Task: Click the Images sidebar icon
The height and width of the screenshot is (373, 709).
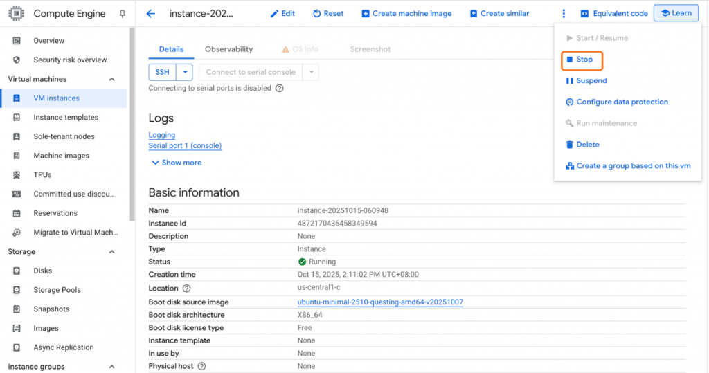Action: tap(17, 328)
